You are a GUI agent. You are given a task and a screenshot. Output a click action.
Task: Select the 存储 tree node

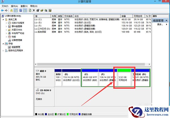click(10, 44)
